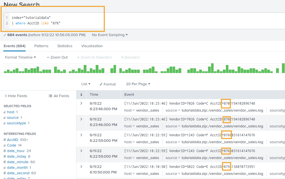Screen dimensions: 285x179
Task: Expand the first event row arrow
Action: click(x=81, y=103)
